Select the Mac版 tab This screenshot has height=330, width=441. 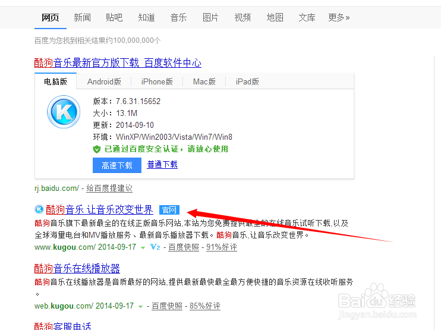204,81
